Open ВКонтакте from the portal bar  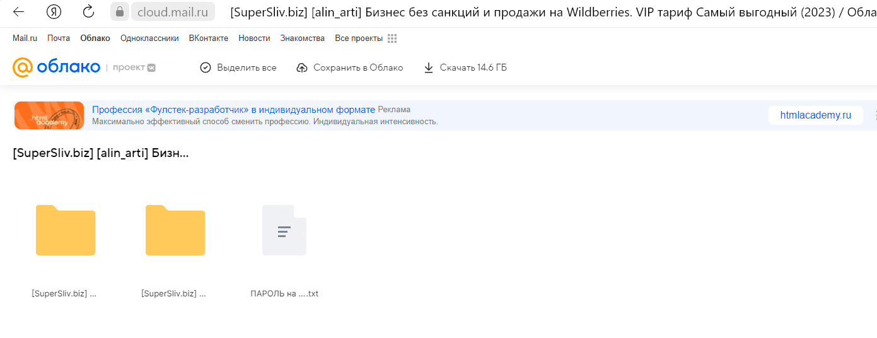point(208,38)
